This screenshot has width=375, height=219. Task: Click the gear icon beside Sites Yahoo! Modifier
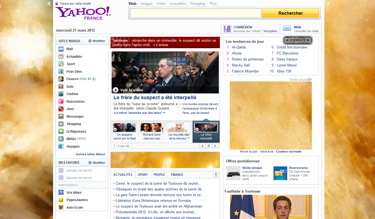(x=90, y=41)
